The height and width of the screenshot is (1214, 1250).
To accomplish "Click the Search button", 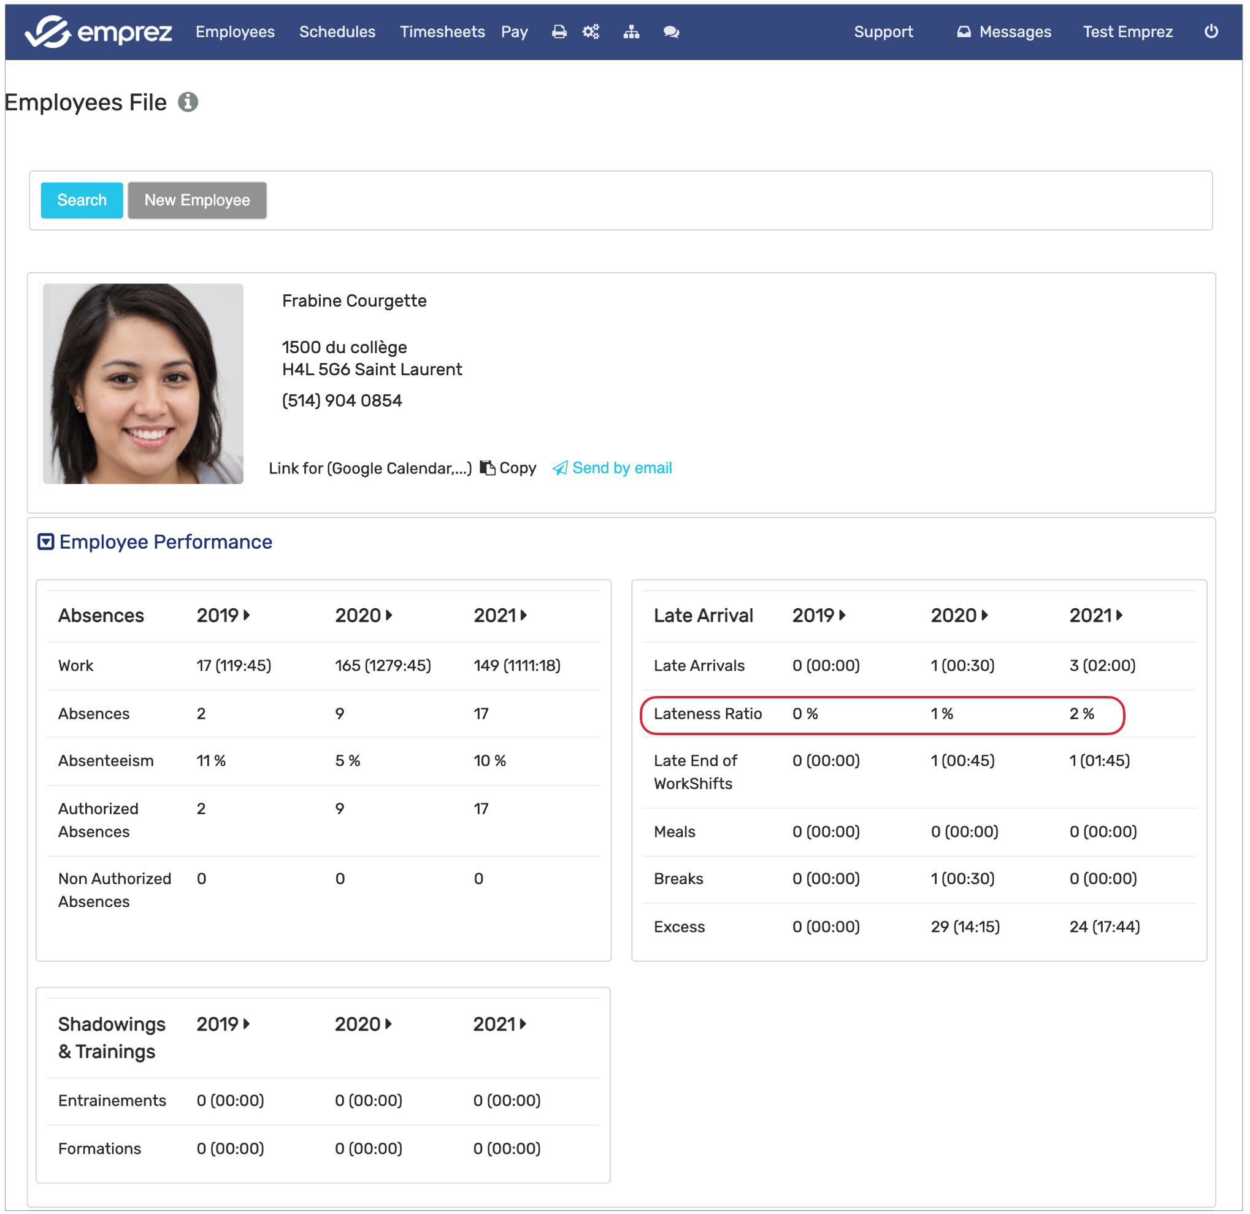I will coord(82,200).
